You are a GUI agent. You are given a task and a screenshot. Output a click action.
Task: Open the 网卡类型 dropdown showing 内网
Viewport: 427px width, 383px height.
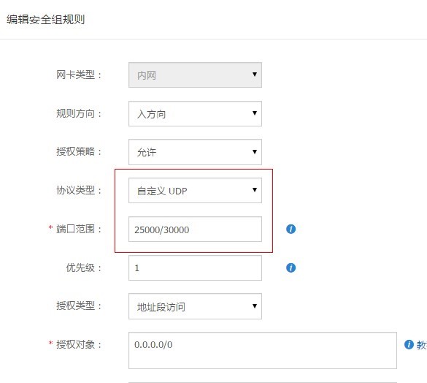(x=195, y=75)
